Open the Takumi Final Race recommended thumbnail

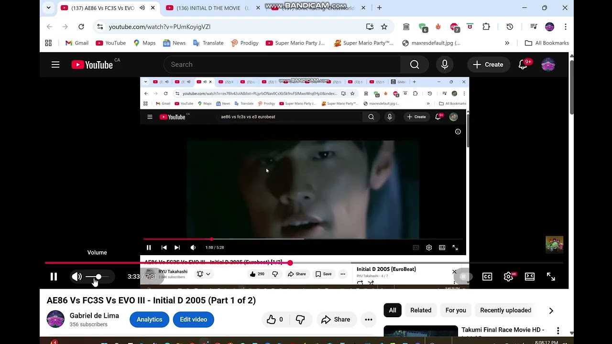421,331
